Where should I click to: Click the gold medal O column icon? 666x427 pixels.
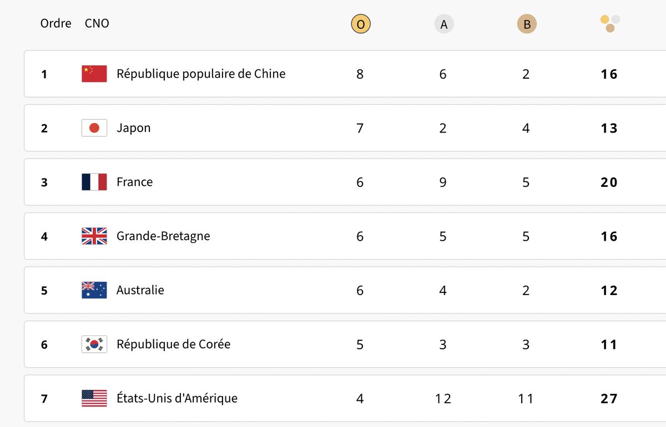(x=360, y=24)
